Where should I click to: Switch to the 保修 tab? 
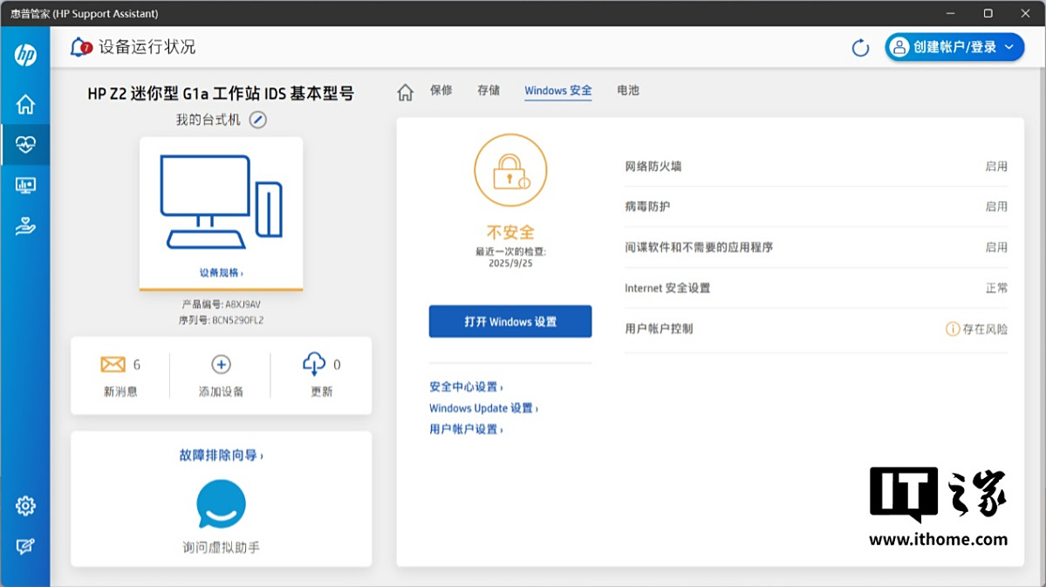(x=441, y=91)
